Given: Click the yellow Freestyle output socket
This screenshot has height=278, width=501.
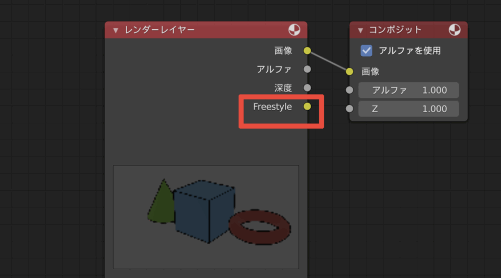Looking at the screenshot, I should pyautogui.click(x=307, y=106).
